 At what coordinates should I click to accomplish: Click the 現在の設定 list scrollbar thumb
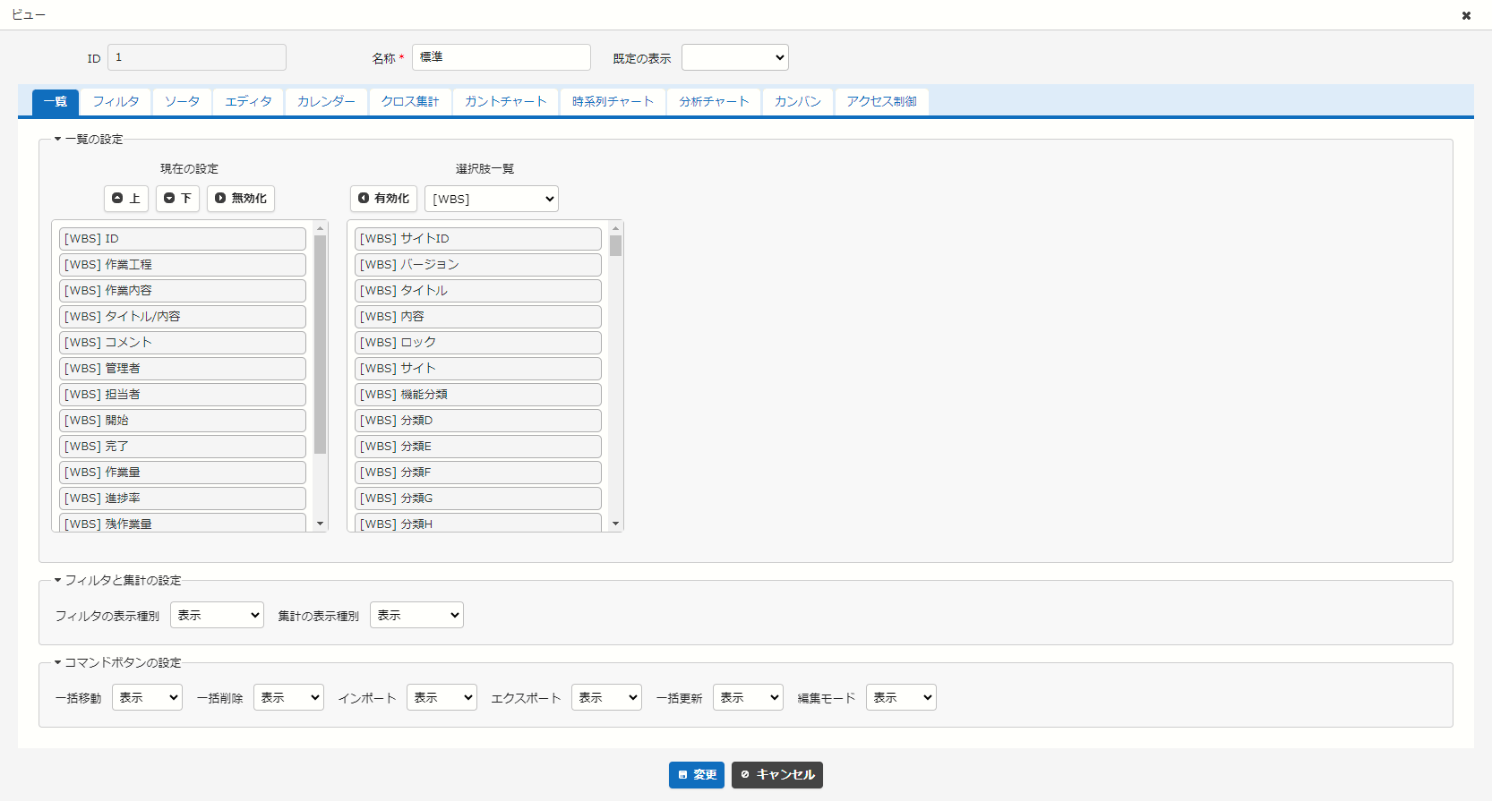(x=321, y=345)
